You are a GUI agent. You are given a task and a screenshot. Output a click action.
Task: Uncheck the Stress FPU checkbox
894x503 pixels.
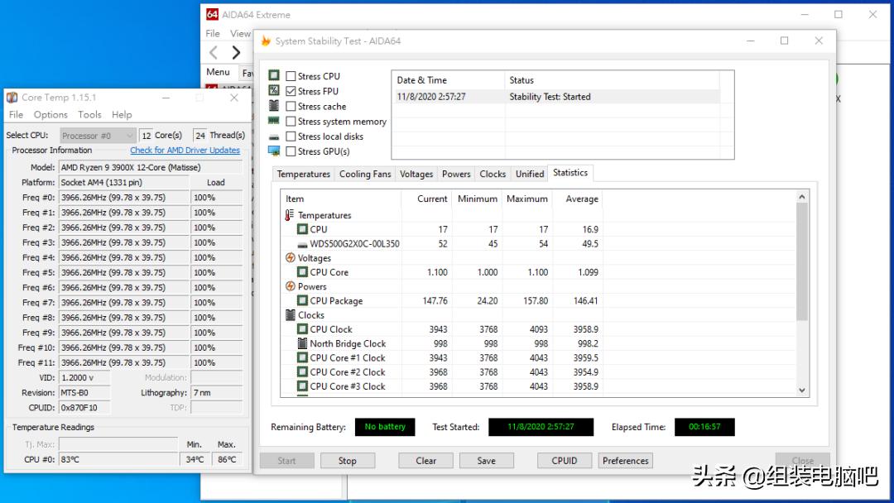pos(291,91)
